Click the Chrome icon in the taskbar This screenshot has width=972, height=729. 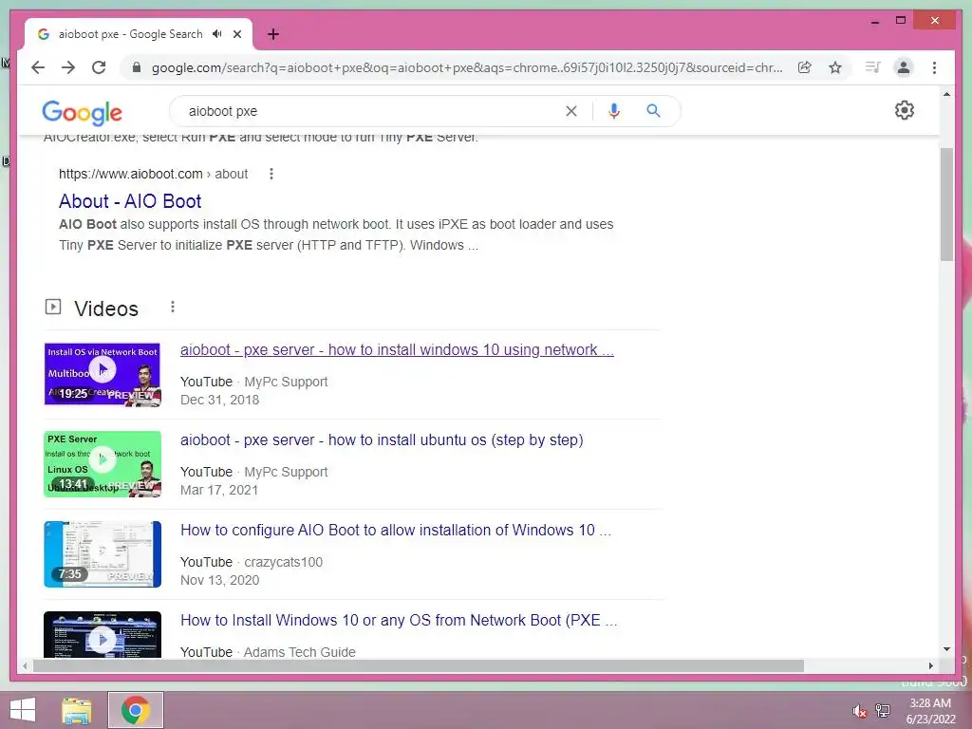[x=136, y=710]
